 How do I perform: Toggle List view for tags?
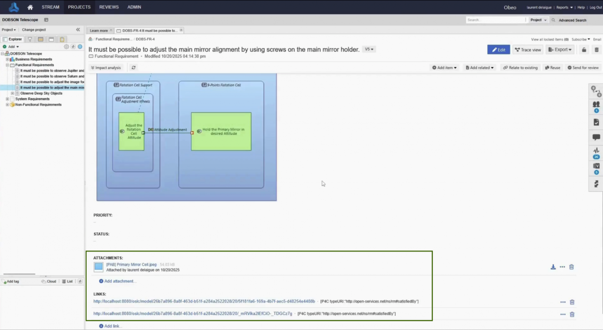(x=67, y=282)
